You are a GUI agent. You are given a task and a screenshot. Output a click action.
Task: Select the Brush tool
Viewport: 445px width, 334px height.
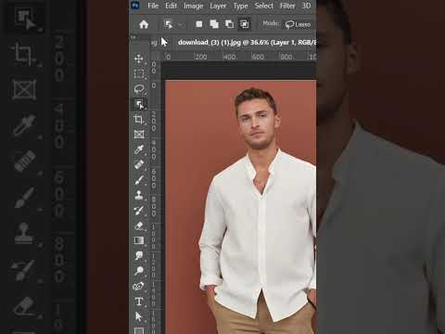[x=139, y=180]
